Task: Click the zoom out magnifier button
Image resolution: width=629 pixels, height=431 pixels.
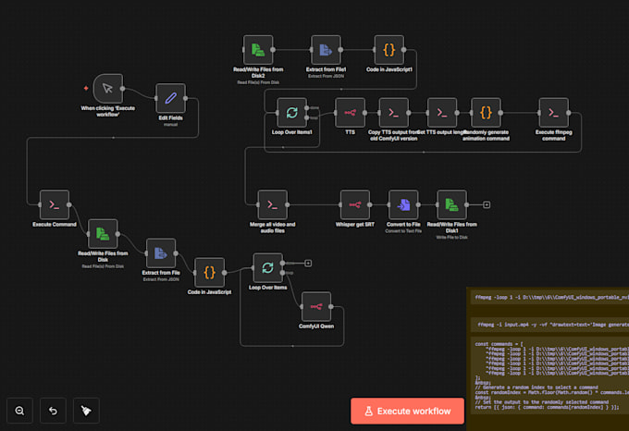Action: [x=19, y=411]
